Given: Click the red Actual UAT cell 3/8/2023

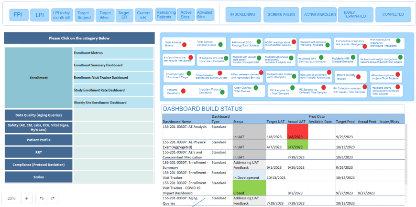Looking at the screenshot, I should pyautogui.click(x=297, y=132).
